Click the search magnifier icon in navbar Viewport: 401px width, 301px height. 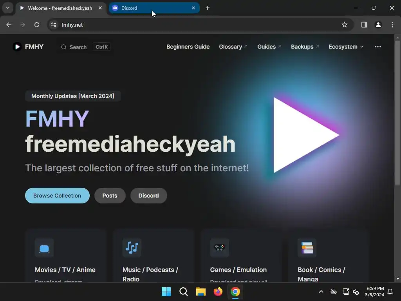point(64,47)
